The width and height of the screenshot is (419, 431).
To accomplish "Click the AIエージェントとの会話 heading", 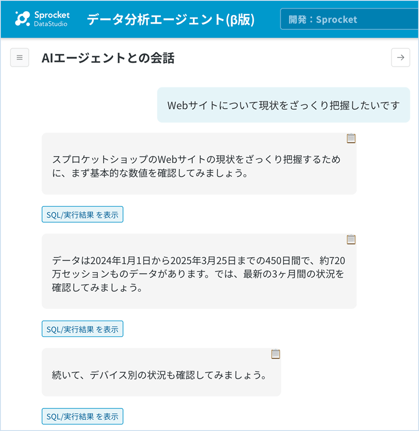I will tap(108, 58).
